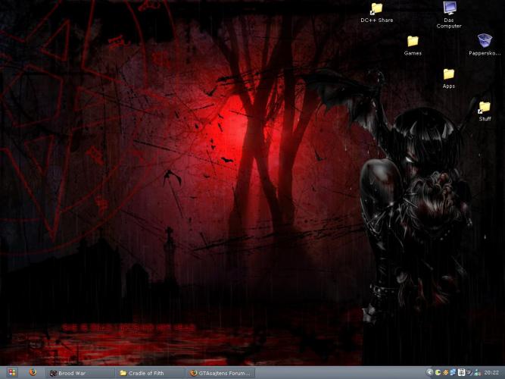Open the Start menu button
The image size is (505, 379).
tap(11, 372)
